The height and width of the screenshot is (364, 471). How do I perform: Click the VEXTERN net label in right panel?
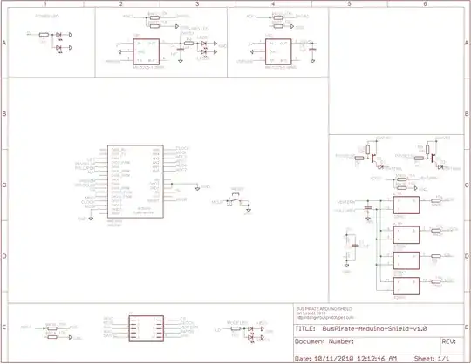pos(346,202)
